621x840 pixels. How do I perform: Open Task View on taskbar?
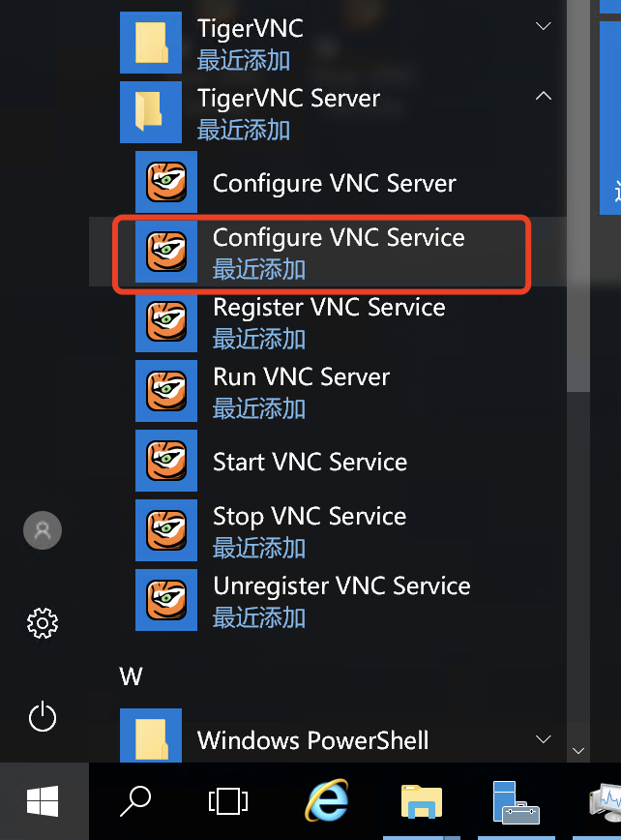click(x=228, y=801)
